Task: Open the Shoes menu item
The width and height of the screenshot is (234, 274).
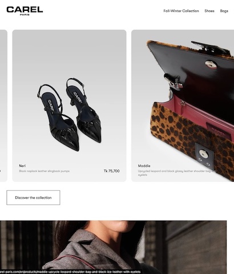Action: [209, 11]
